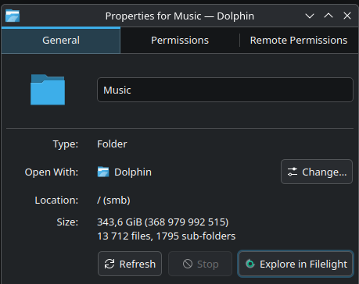Click the 'Size:' label
Viewport: 359px width, 284px height.
click(67, 222)
